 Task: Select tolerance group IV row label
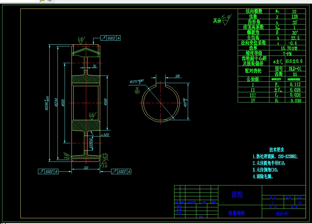coord(253,100)
